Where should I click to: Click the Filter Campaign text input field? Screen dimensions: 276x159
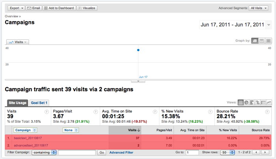[x=77, y=152]
